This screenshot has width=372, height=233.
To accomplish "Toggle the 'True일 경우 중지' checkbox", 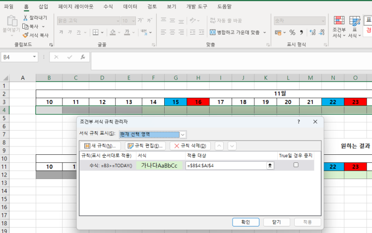I will pyautogui.click(x=296, y=165).
